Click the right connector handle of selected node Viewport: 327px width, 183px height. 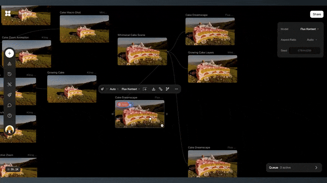click(167, 114)
